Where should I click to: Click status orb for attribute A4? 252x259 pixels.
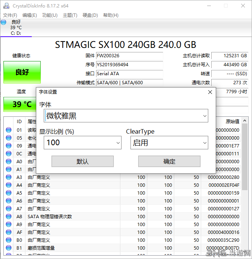point(9,185)
